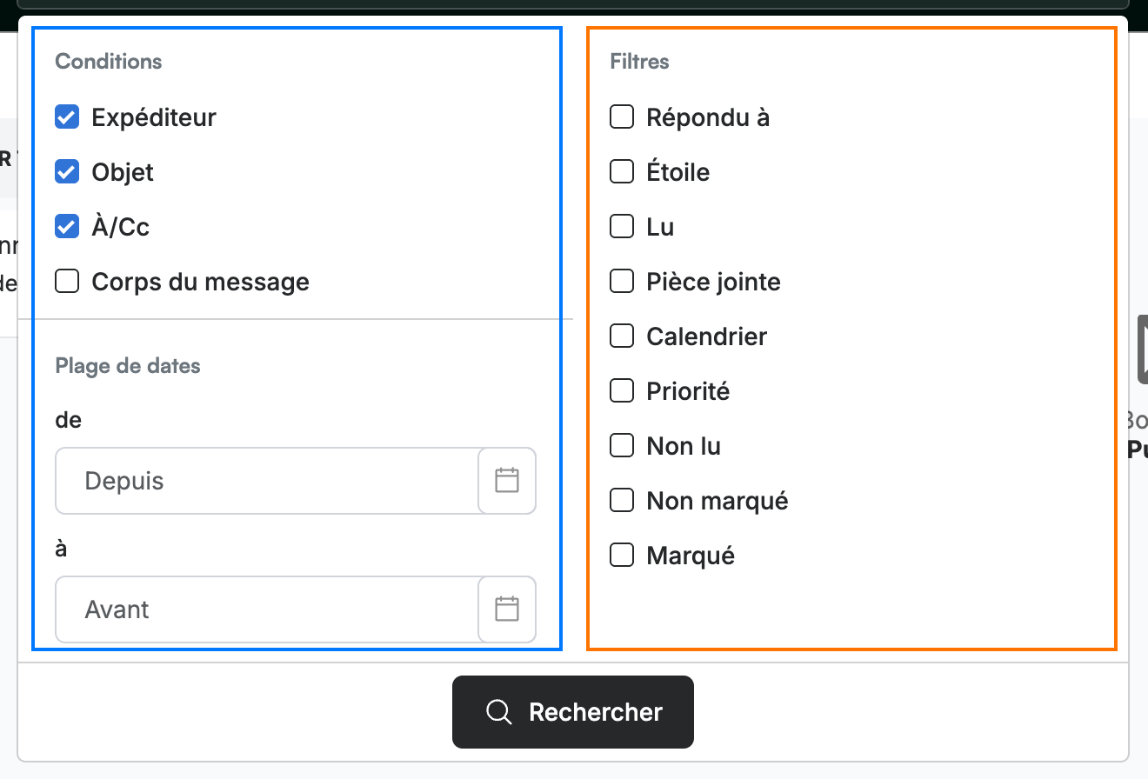The image size is (1148, 779).
Task: Enable the Pièce jointe filter
Action: click(x=622, y=281)
